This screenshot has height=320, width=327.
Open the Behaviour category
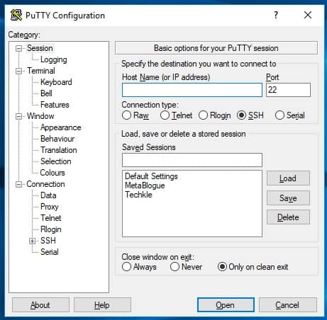coord(57,139)
